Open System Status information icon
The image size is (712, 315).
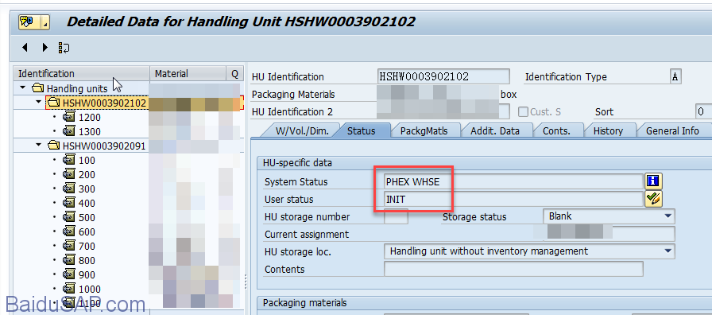653,181
